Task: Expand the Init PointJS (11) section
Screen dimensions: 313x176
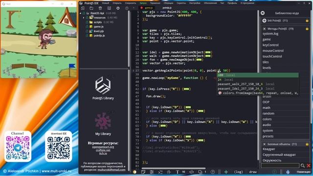Action: pyautogui.click(x=264, y=21)
